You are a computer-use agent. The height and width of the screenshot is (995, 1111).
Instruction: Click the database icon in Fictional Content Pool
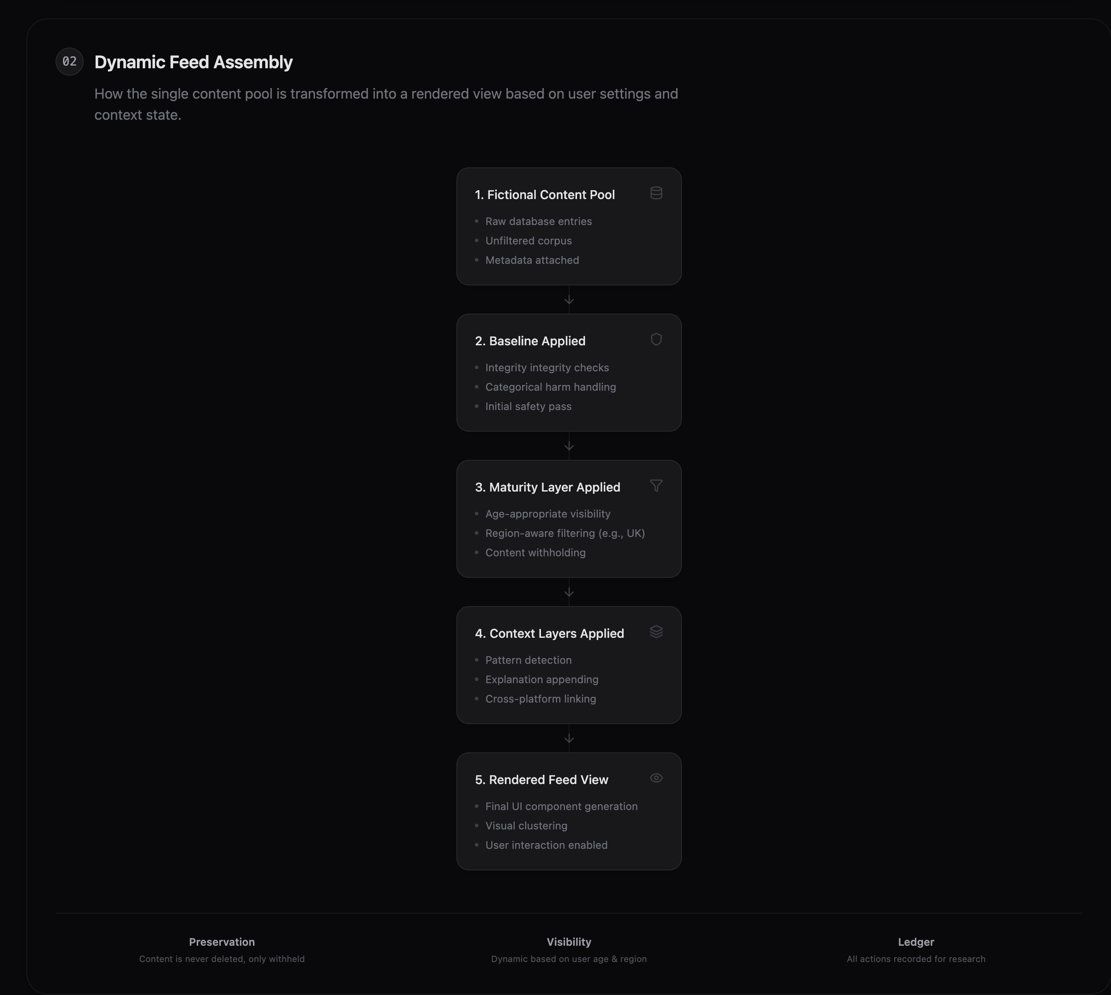coord(656,193)
